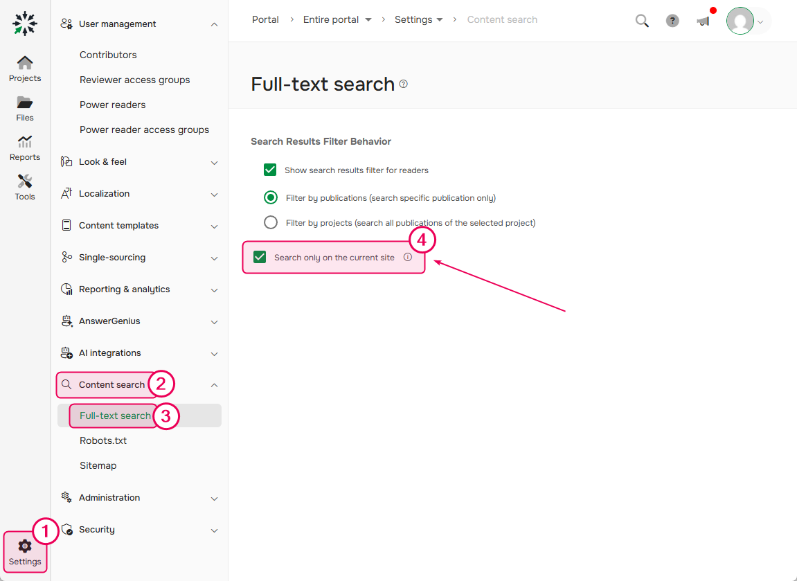
Task: Select Filter by projects radio button
Action: click(271, 222)
